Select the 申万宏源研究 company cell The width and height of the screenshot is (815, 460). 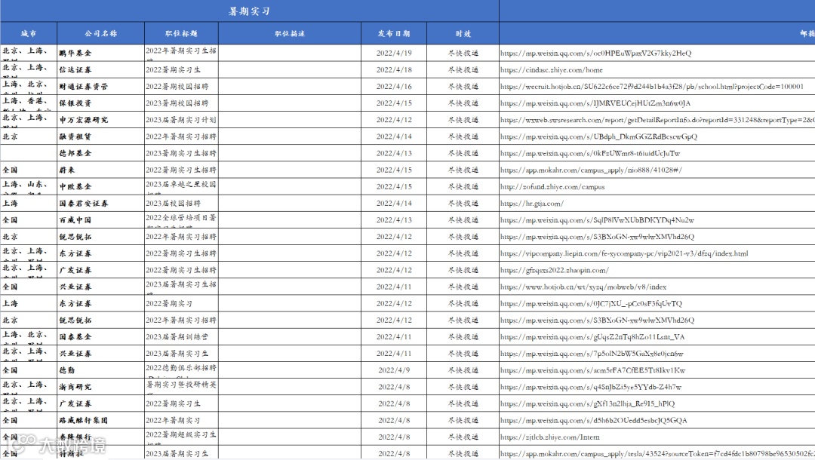pyautogui.click(x=101, y=120)
